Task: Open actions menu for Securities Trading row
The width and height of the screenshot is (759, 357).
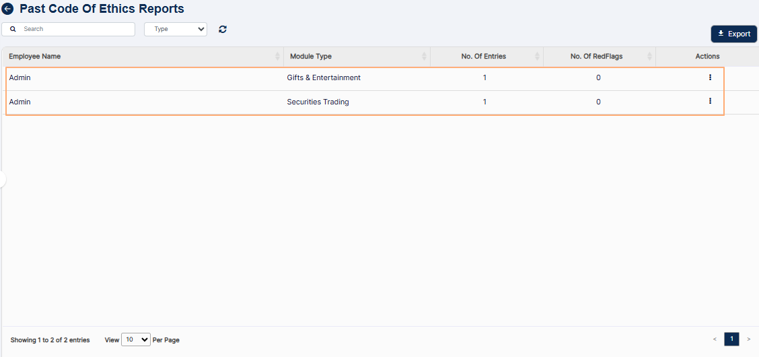Action: 710,101
